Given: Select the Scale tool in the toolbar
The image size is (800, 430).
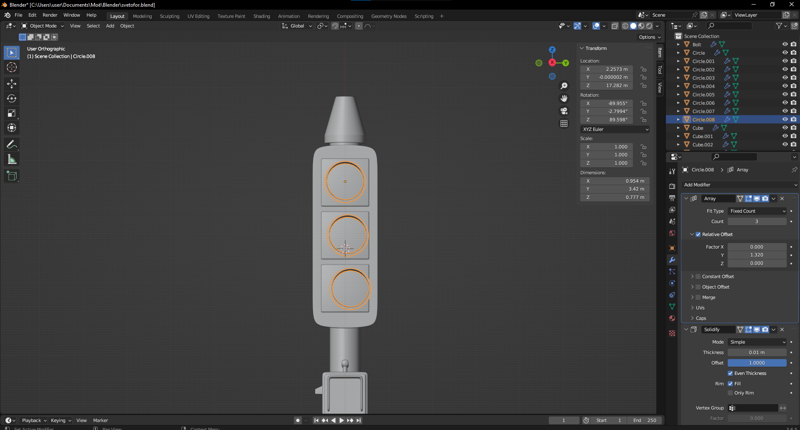Looking at the screenshot, I should 12,113.
